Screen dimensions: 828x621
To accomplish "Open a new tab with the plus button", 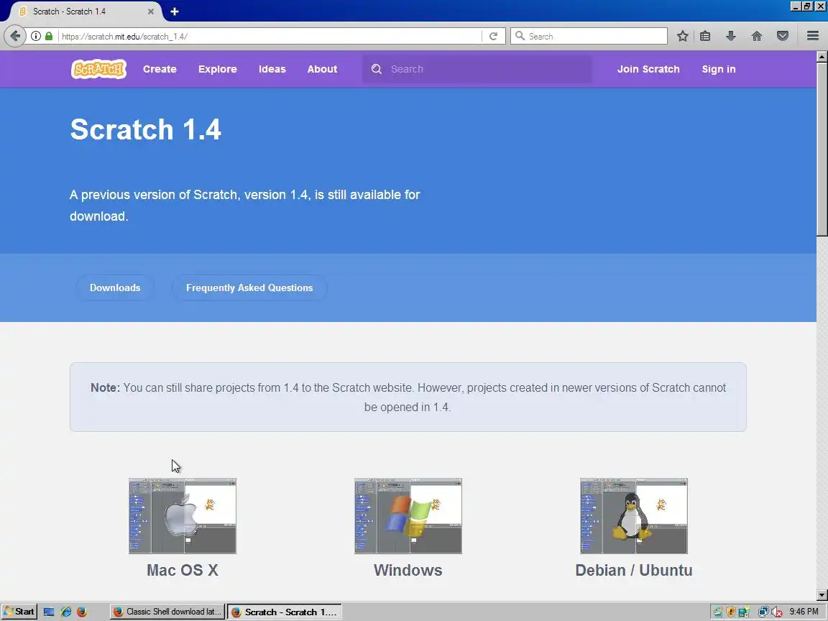I will point(174,11).
